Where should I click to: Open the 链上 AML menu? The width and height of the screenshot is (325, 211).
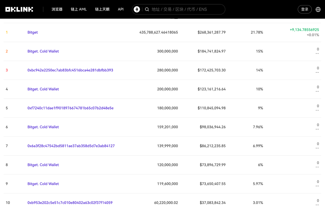coord(79,9)
